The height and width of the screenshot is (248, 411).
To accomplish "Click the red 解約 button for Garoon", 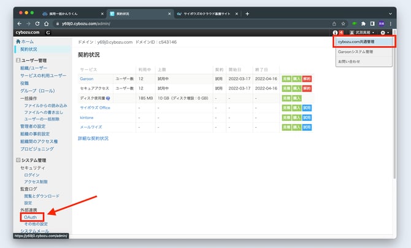I will [307, 79].
